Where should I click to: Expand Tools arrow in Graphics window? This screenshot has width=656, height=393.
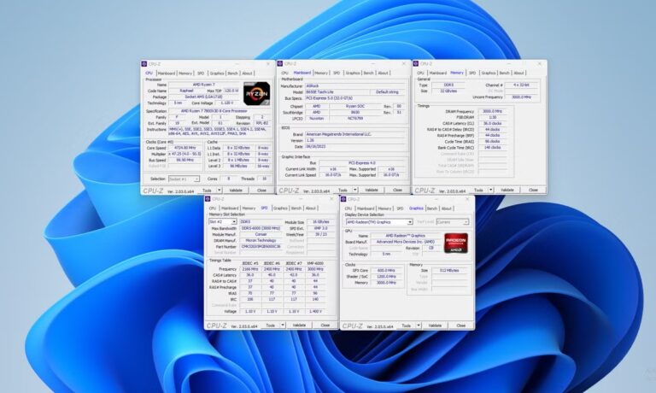(x=419, y=326)
